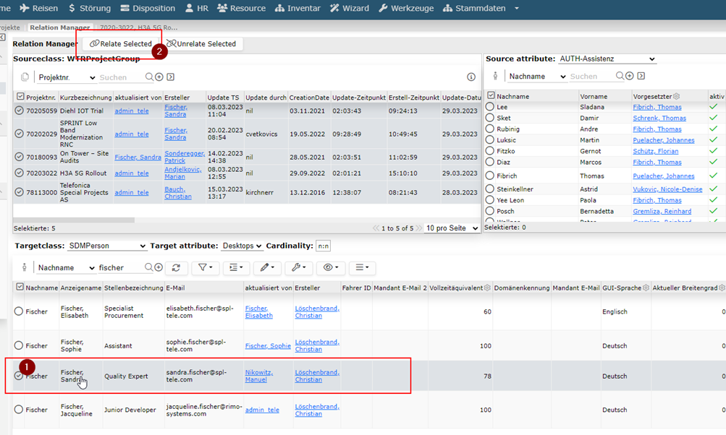Select the radio button for Lee Sladana
The height and width of the screenshot is (435, 726).
(x=490, y=106)
